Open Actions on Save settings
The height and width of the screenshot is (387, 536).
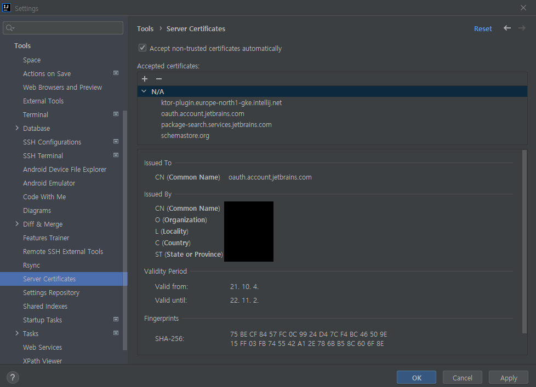[x=47, y=74]
